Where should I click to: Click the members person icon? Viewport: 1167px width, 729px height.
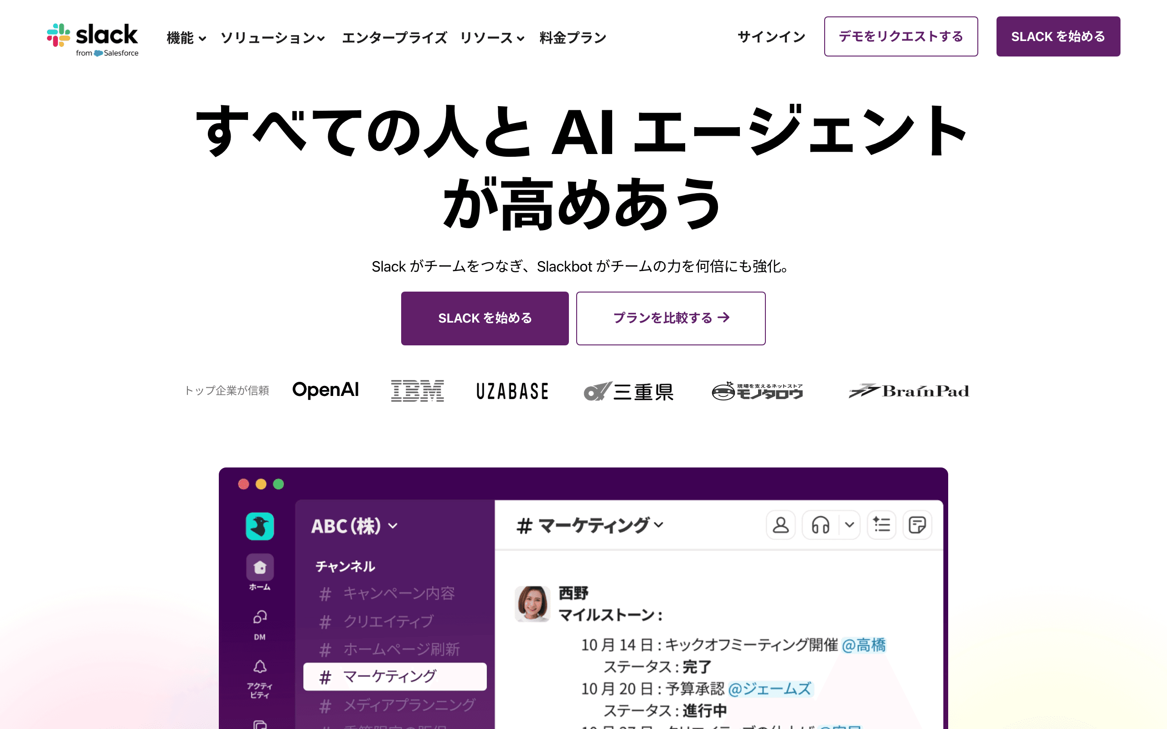(781, 525)
